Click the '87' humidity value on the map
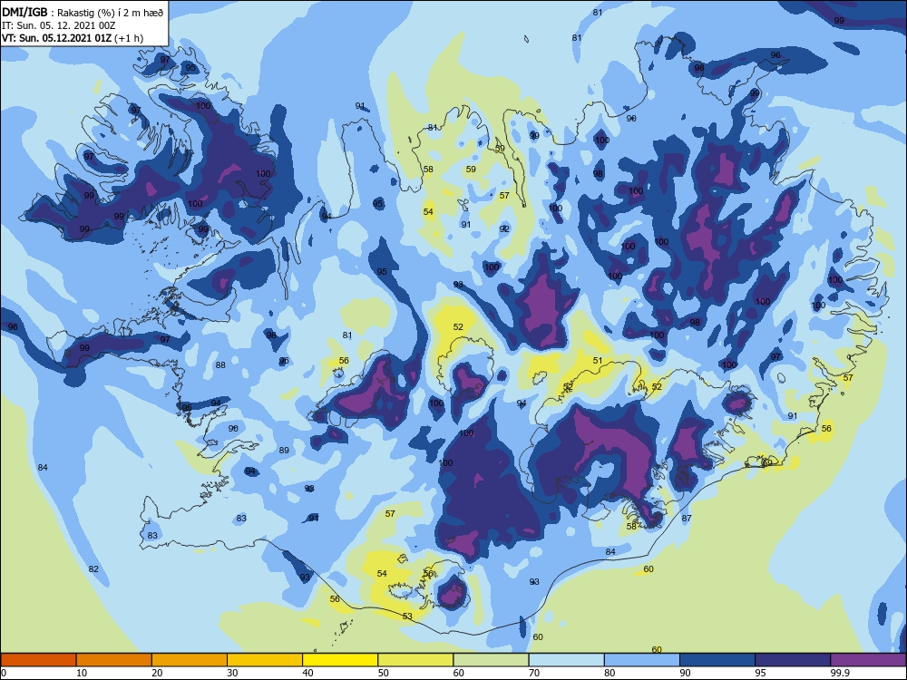This screenshot has height=680, width=907. pyautogui.click(x=687, y=518)
